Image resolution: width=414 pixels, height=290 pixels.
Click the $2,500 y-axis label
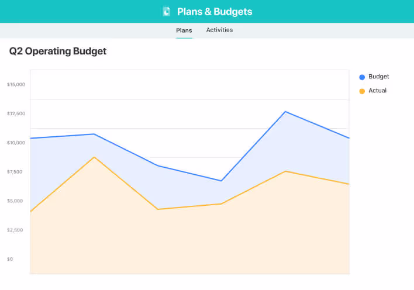point(16,230)
